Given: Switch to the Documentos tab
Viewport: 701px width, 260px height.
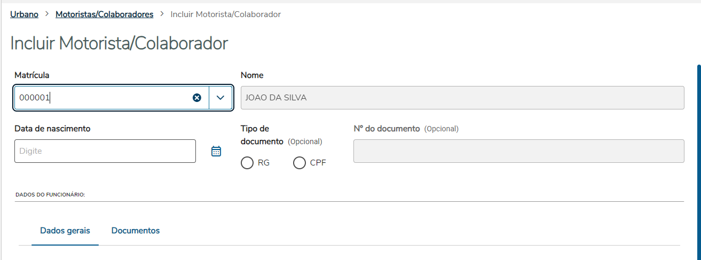Looking at the screenshot, I should (x=136, y=231).
